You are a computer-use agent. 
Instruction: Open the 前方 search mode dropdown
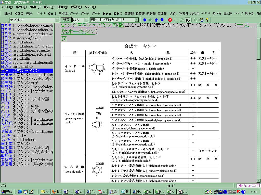click(x=86, y=20)
